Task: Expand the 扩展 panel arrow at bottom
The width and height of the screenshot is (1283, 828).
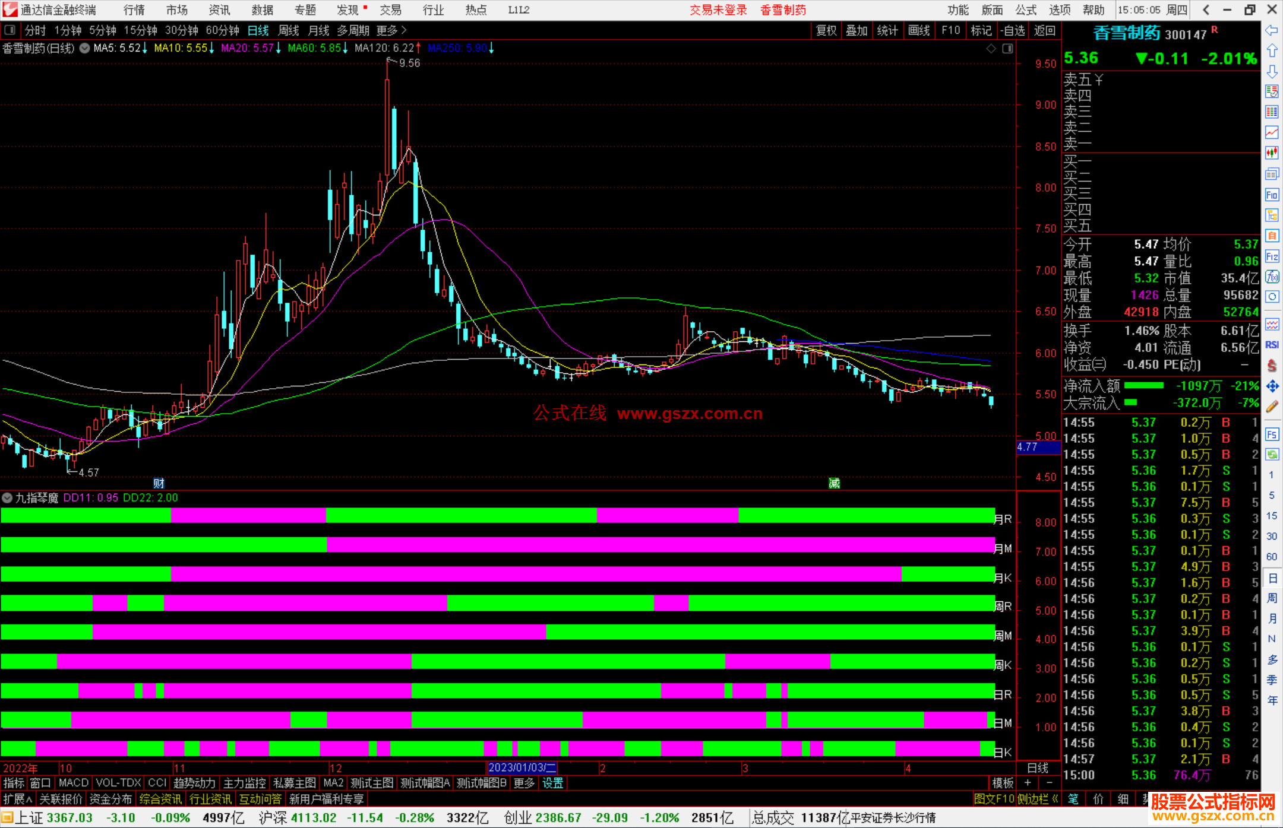Action: [18, 799]
